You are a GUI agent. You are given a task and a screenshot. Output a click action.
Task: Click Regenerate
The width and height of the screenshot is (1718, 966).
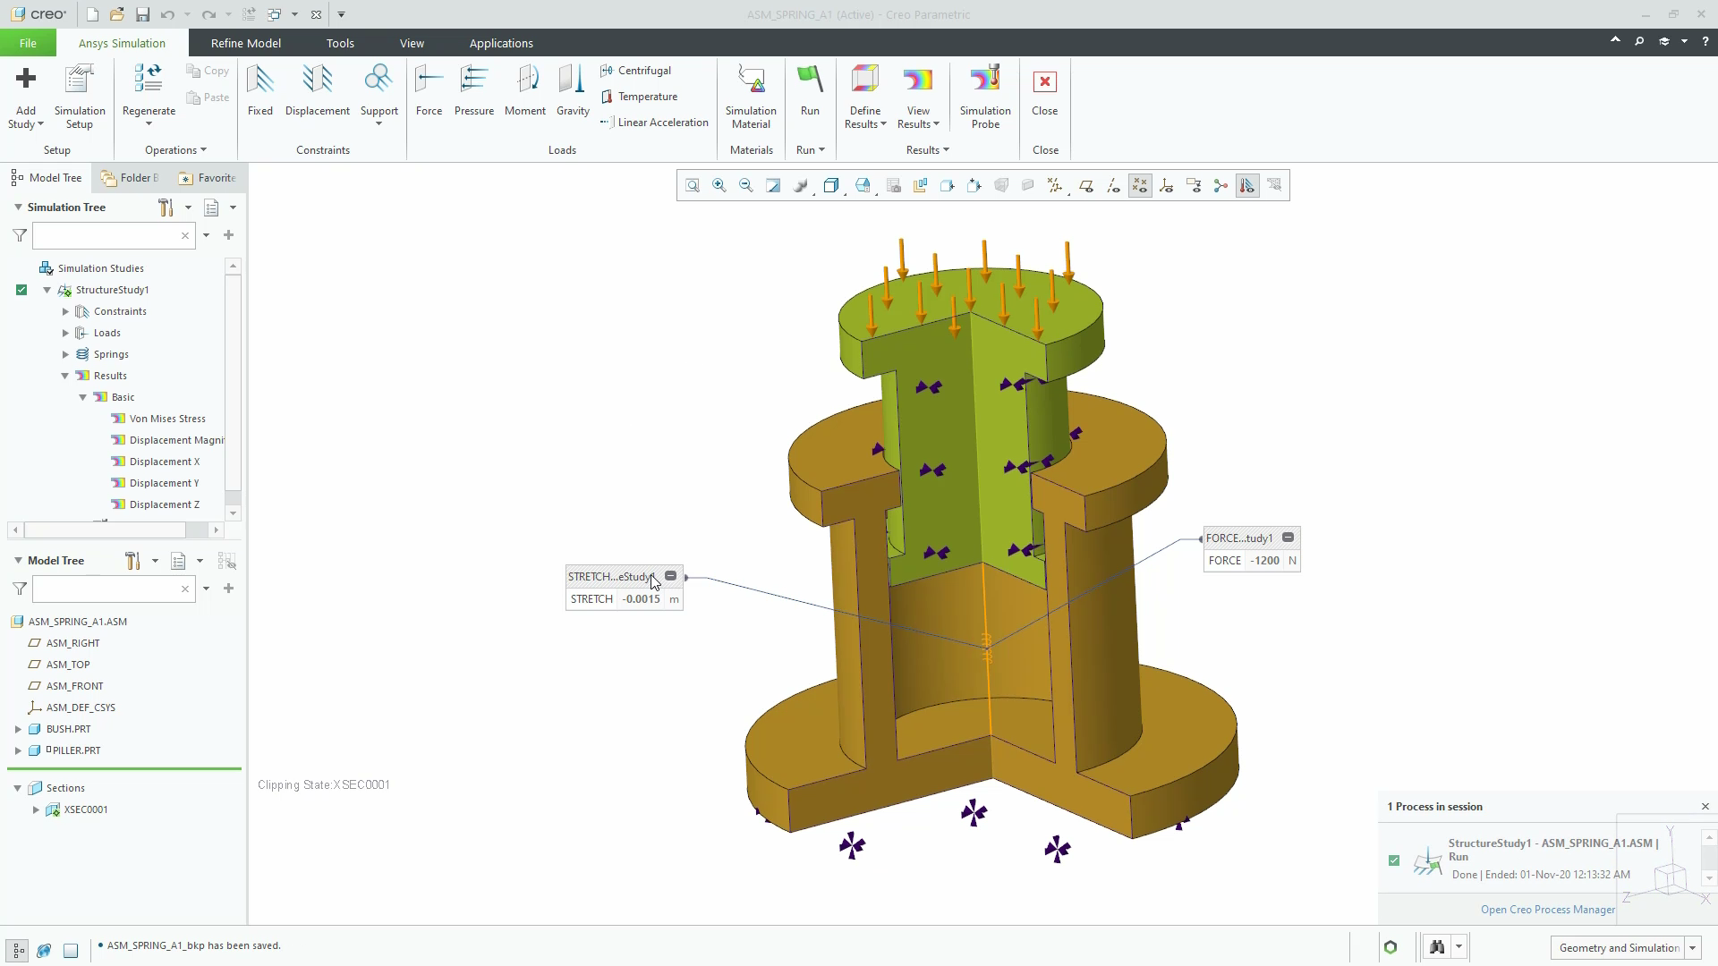point(149,90)
